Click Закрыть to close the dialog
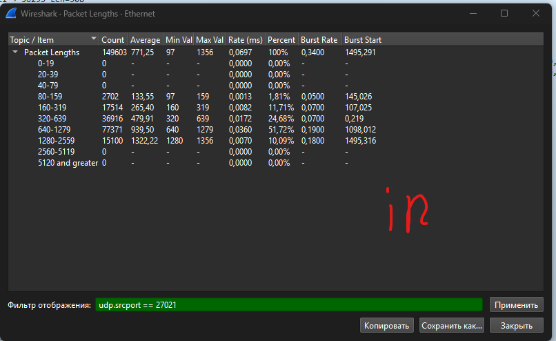The width and height of the screenshot is (556, 341). (516, 325)
